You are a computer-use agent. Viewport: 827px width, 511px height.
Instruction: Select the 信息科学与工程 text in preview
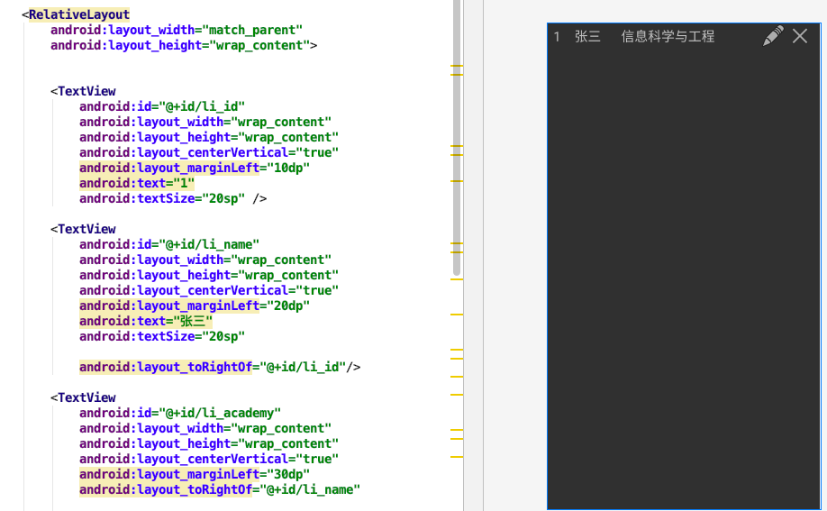[668, 36]
